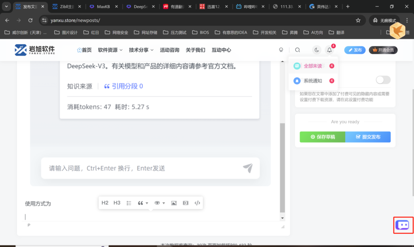The width and height of the screenshot is (414, 247).
Task: Apply H2 heading in editor toolbar
Action: click(x=105, y=203)
